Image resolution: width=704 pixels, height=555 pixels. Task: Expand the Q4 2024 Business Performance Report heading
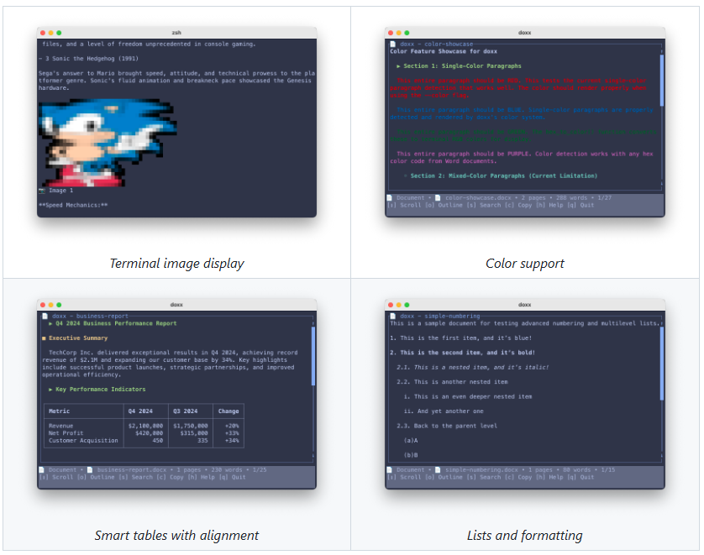(51, 323)
